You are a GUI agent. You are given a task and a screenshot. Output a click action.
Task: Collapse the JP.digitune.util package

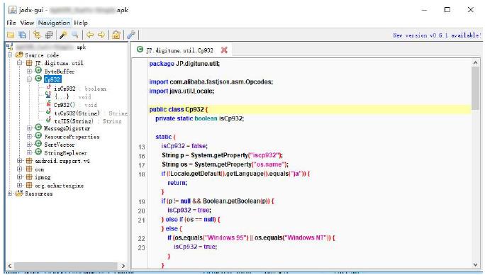[20, 63]
